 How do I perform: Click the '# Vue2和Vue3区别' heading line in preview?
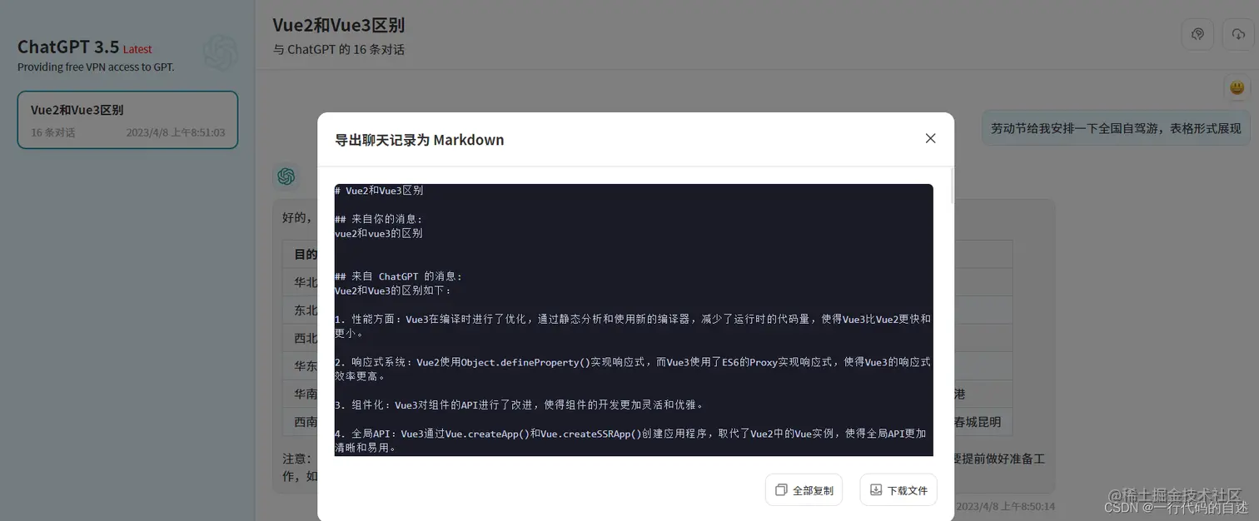(x=379, y=191)
